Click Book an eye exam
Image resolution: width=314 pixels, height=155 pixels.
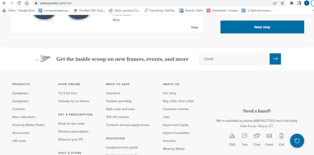(72, 123)
